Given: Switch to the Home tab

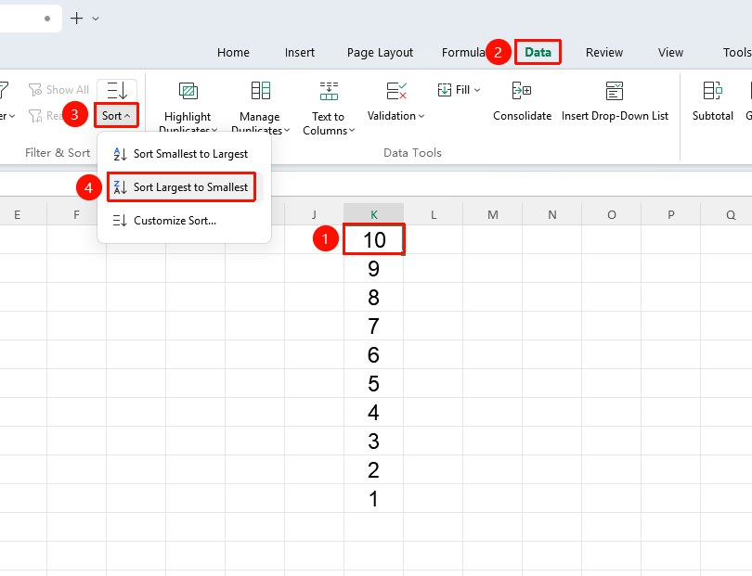Looking at the screenshot, I should click(x=233, y=52).
